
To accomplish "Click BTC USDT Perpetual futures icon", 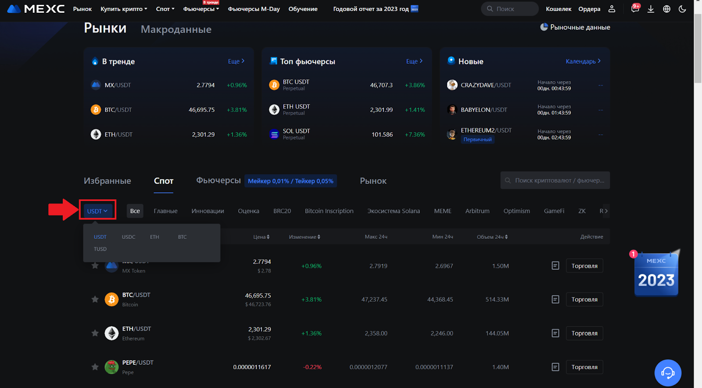I will 274,85.
